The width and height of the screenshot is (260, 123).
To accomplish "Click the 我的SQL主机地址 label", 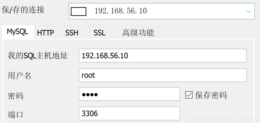I will (38, 56).
